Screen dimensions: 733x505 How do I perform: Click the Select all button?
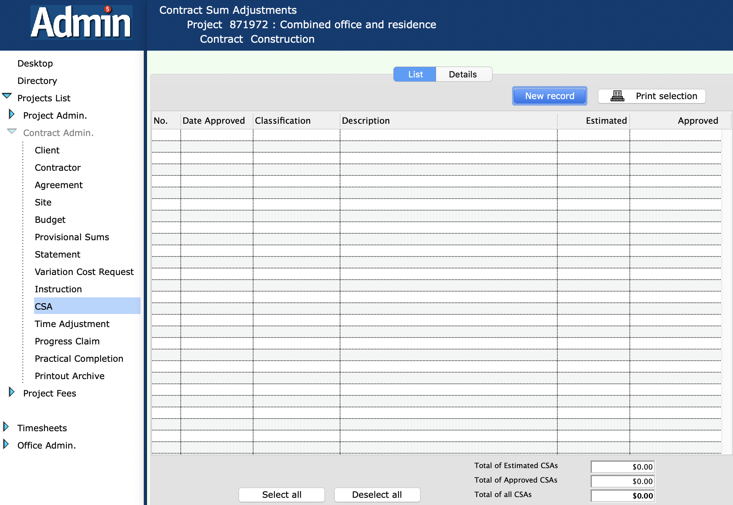tap(281, 495)
